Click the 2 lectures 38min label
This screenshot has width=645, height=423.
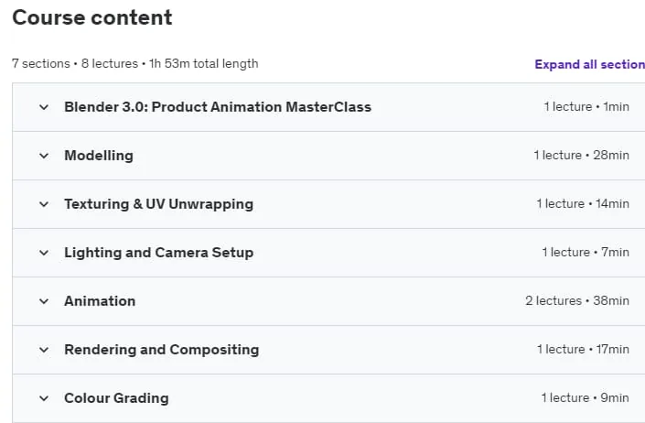tap(577, 301)
